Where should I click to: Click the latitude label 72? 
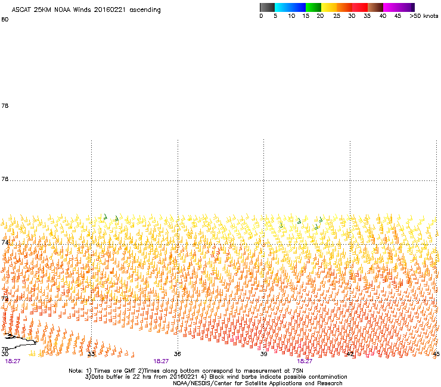(5, 298)
